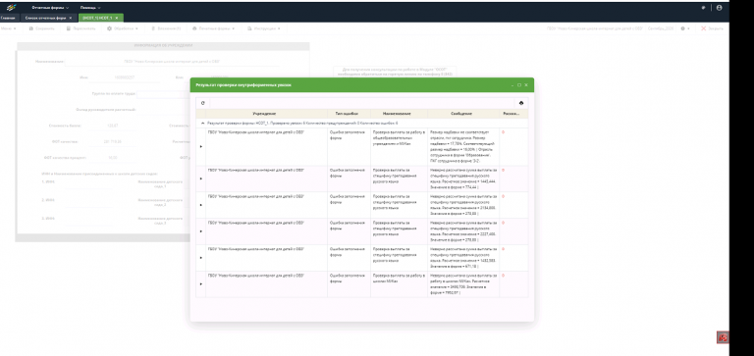The image size is (754, 356).
Task: Open the Инструкции dropdown
Action: pyautogui.click(x=264, y=28)
